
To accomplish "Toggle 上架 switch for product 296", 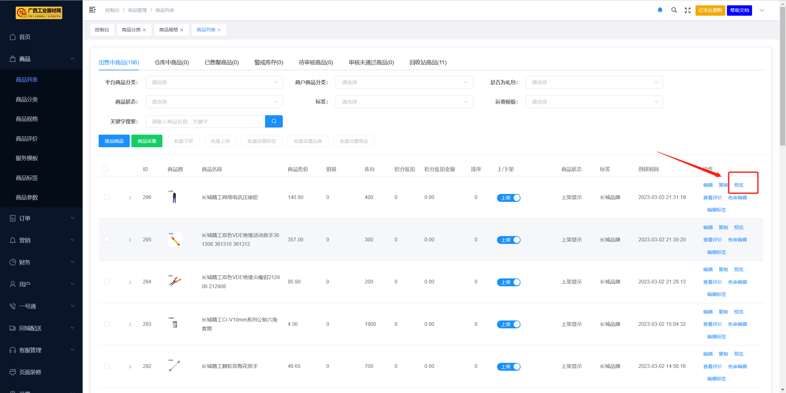I will (x=509, y=198).
